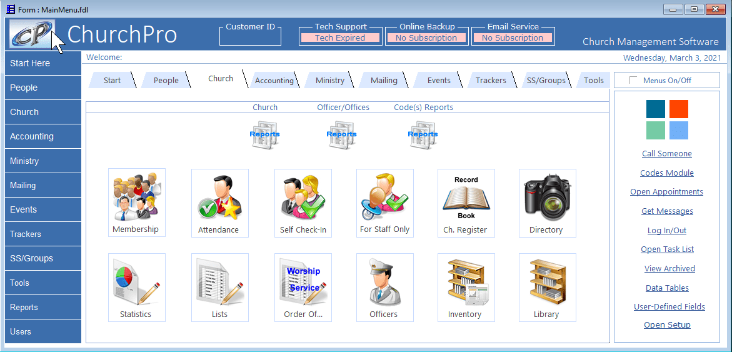732x352 pixels.
Task: Click the light blue color square
Action: 678,130
